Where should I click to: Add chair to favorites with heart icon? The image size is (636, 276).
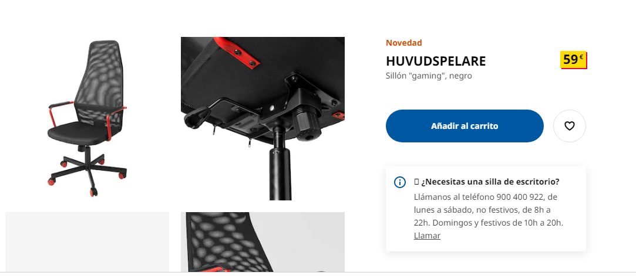(x=569, y=126)
